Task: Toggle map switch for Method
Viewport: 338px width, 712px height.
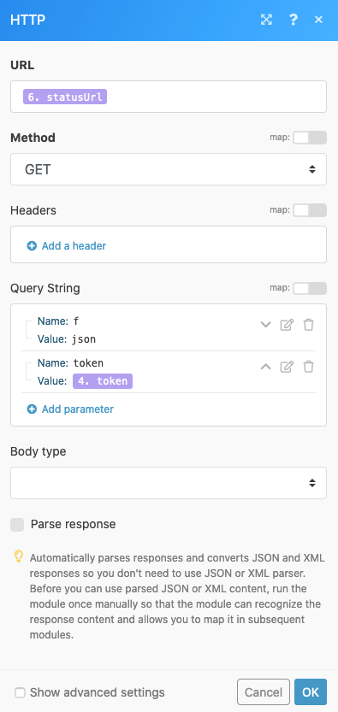Action: point(310,138)
